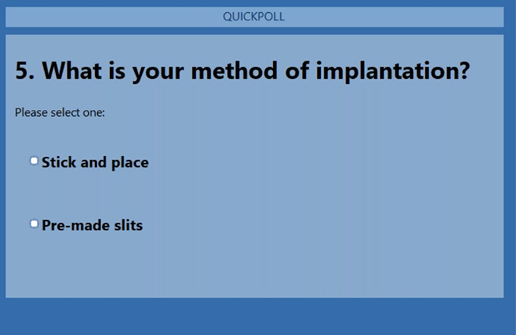The width and height of the screenshot is (516, 335).
Task: Click the QUICKPOLL header title
Action: pyautogui.click(x=253, y=17)
